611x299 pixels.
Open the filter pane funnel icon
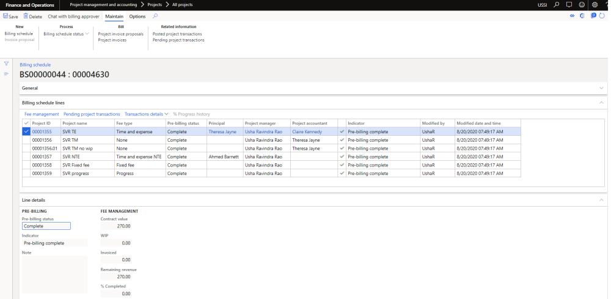[x=6, y=64]
